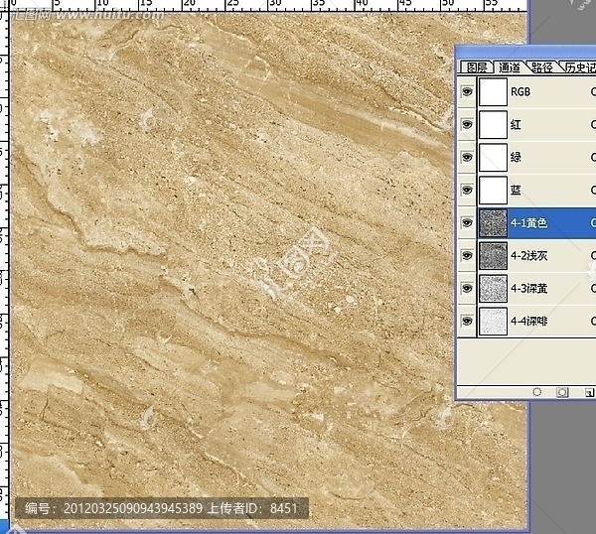Image resolution: width=596 pixels, height=534 pixels.
Task: Click the ruler origin corner box
Action: tap(4, 5)
